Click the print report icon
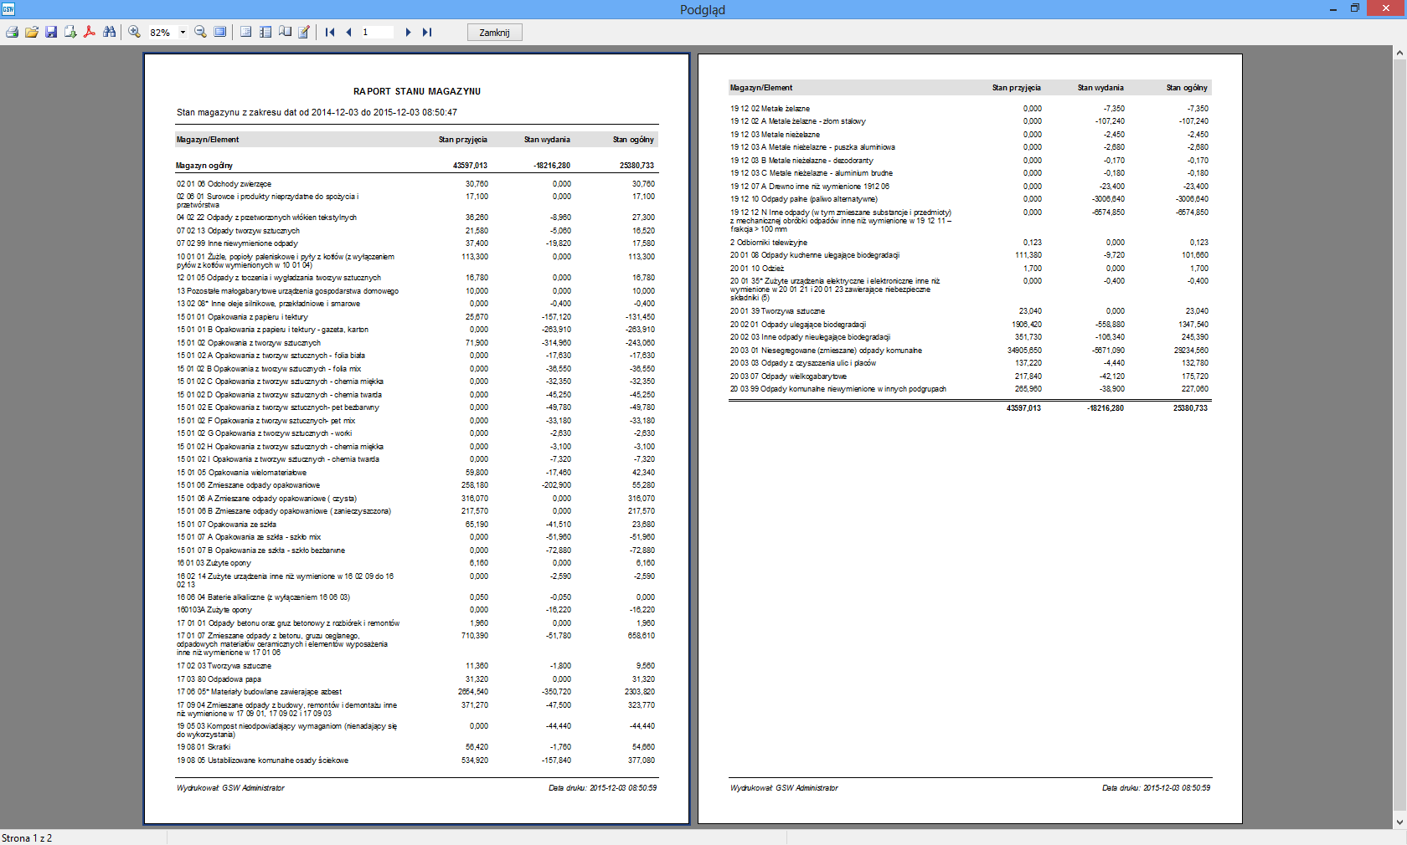1407x845 pixels. (x=12, y=32)
